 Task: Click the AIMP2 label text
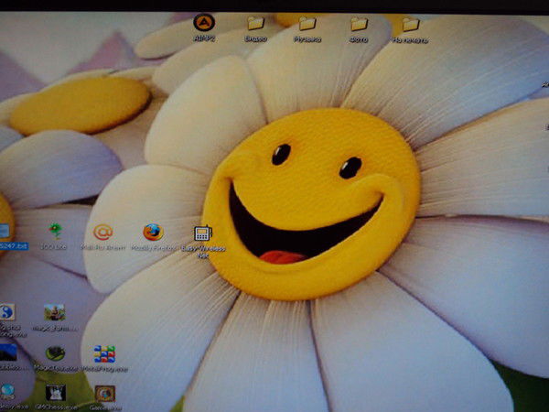[203, 39]
